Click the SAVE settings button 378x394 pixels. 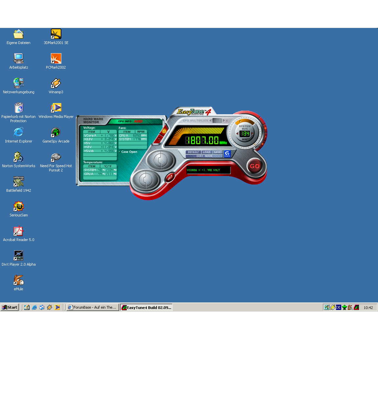pos(217,152)
